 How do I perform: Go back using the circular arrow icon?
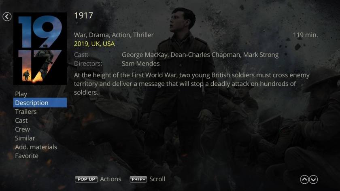click(x=7, y=17)
